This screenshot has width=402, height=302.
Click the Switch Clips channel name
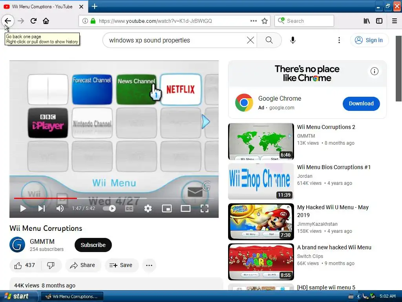tap(310, 256)
